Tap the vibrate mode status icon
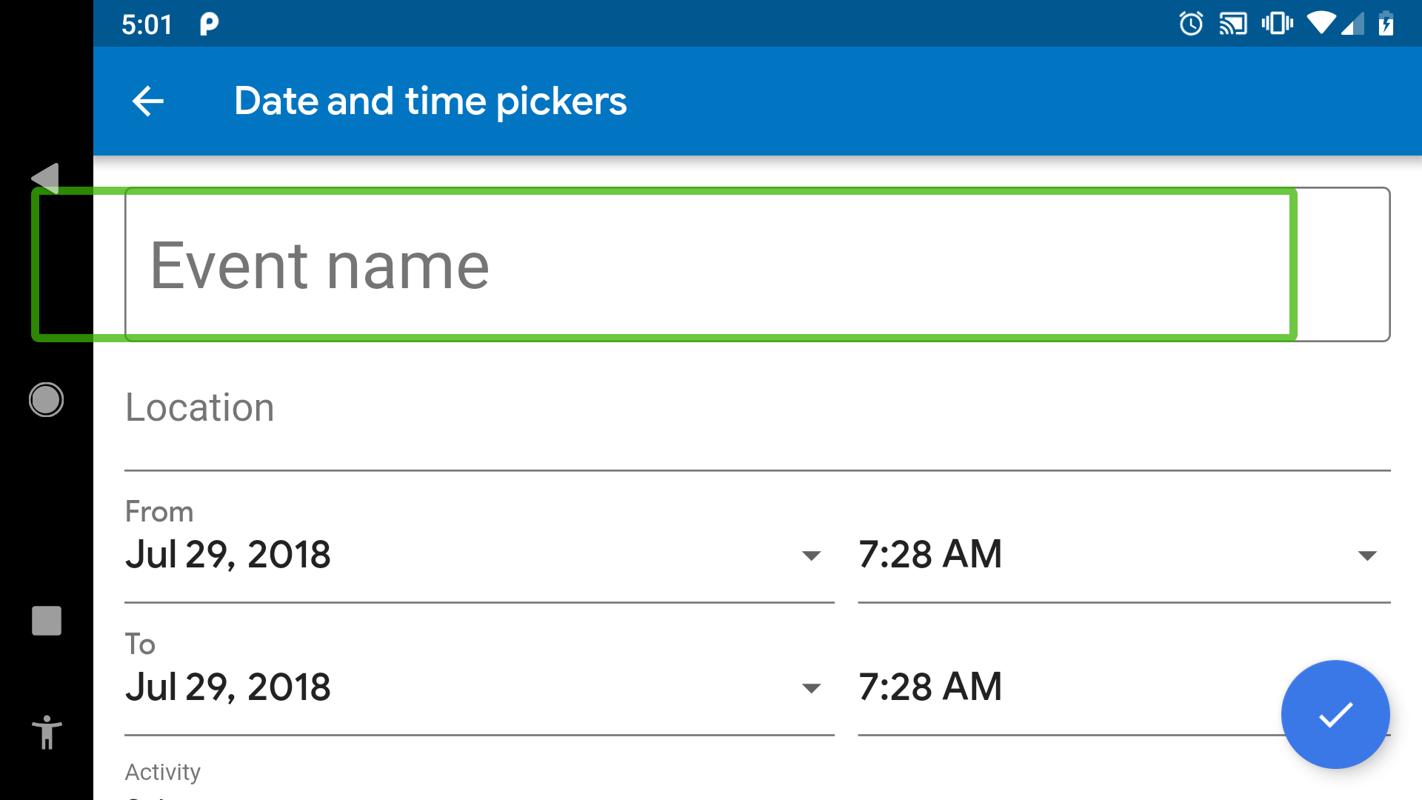Viewport: 1422px width, 800px height. 1277,24
